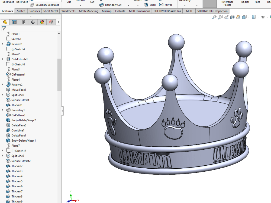
Task: Switch to the Weldments tab
Action: click(x=68, y=11)
